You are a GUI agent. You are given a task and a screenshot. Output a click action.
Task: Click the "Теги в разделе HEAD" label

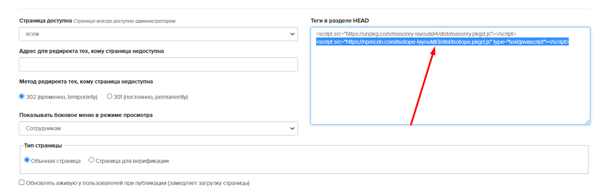click(x=340, y=20)
